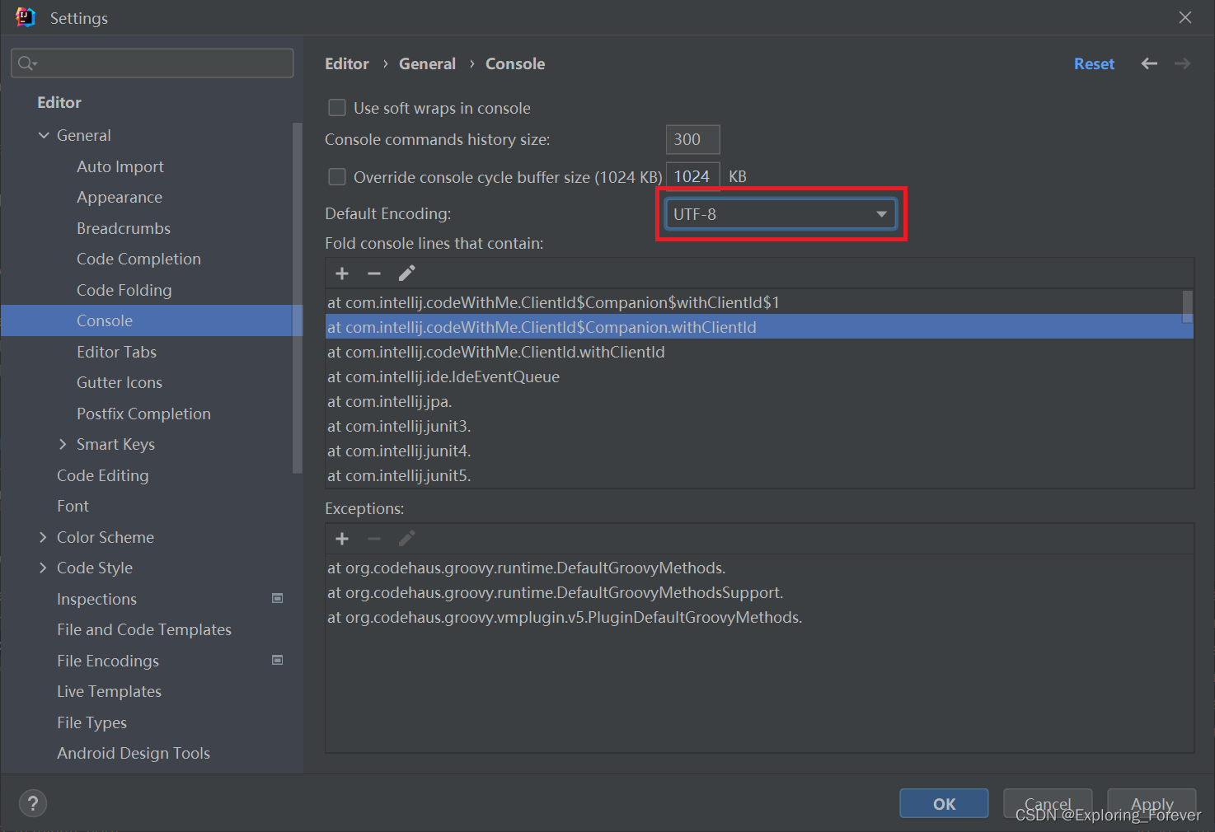Click the settings tree scrollbar
1215x832 pixels.
[x=297, y=297]
